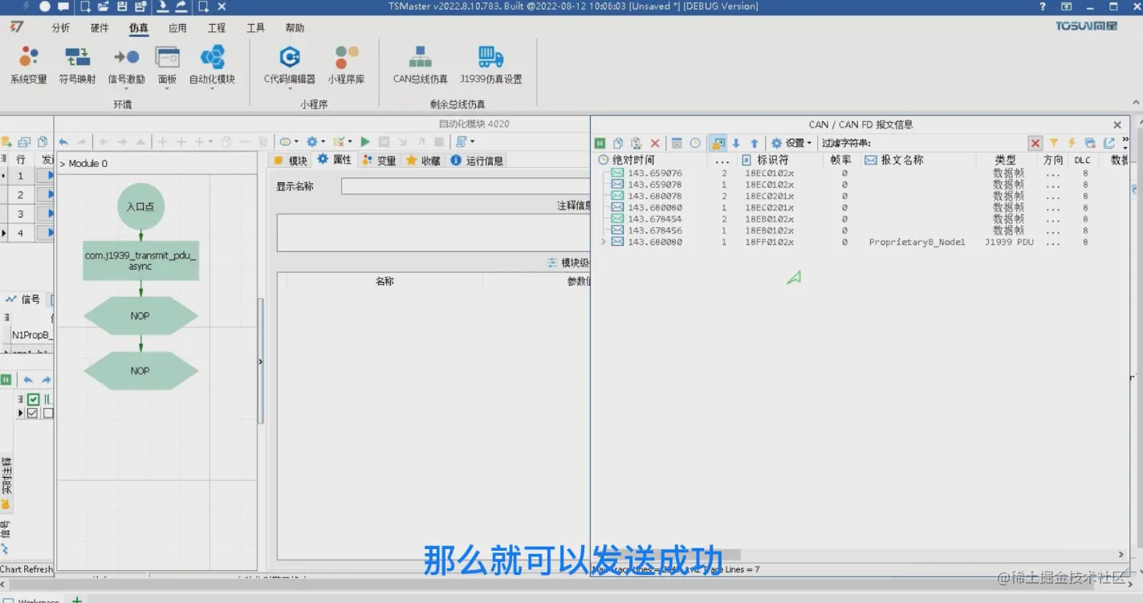Screen dimensions: 1143x603
Task: Open the 帮助 ribbon tab
Action: coord(295,28)
